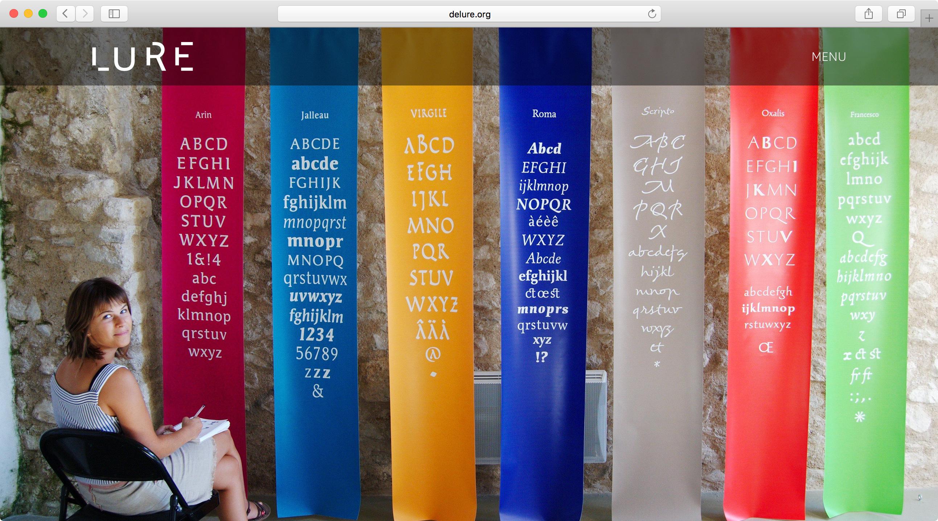This screenshot has width=938, height=521.
Task: Minimize the window with yellow button
Action: point(28,14)
